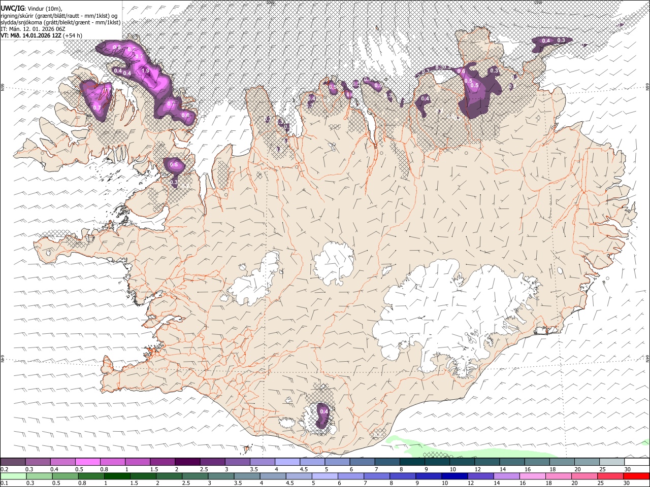650x487 pixels.
Task: Click the "0.3" value offshore in the northeast corner
Action: (561, 40)
